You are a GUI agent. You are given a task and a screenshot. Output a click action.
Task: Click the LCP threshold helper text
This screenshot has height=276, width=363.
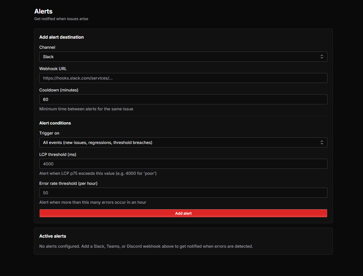[x=98, y=173]
